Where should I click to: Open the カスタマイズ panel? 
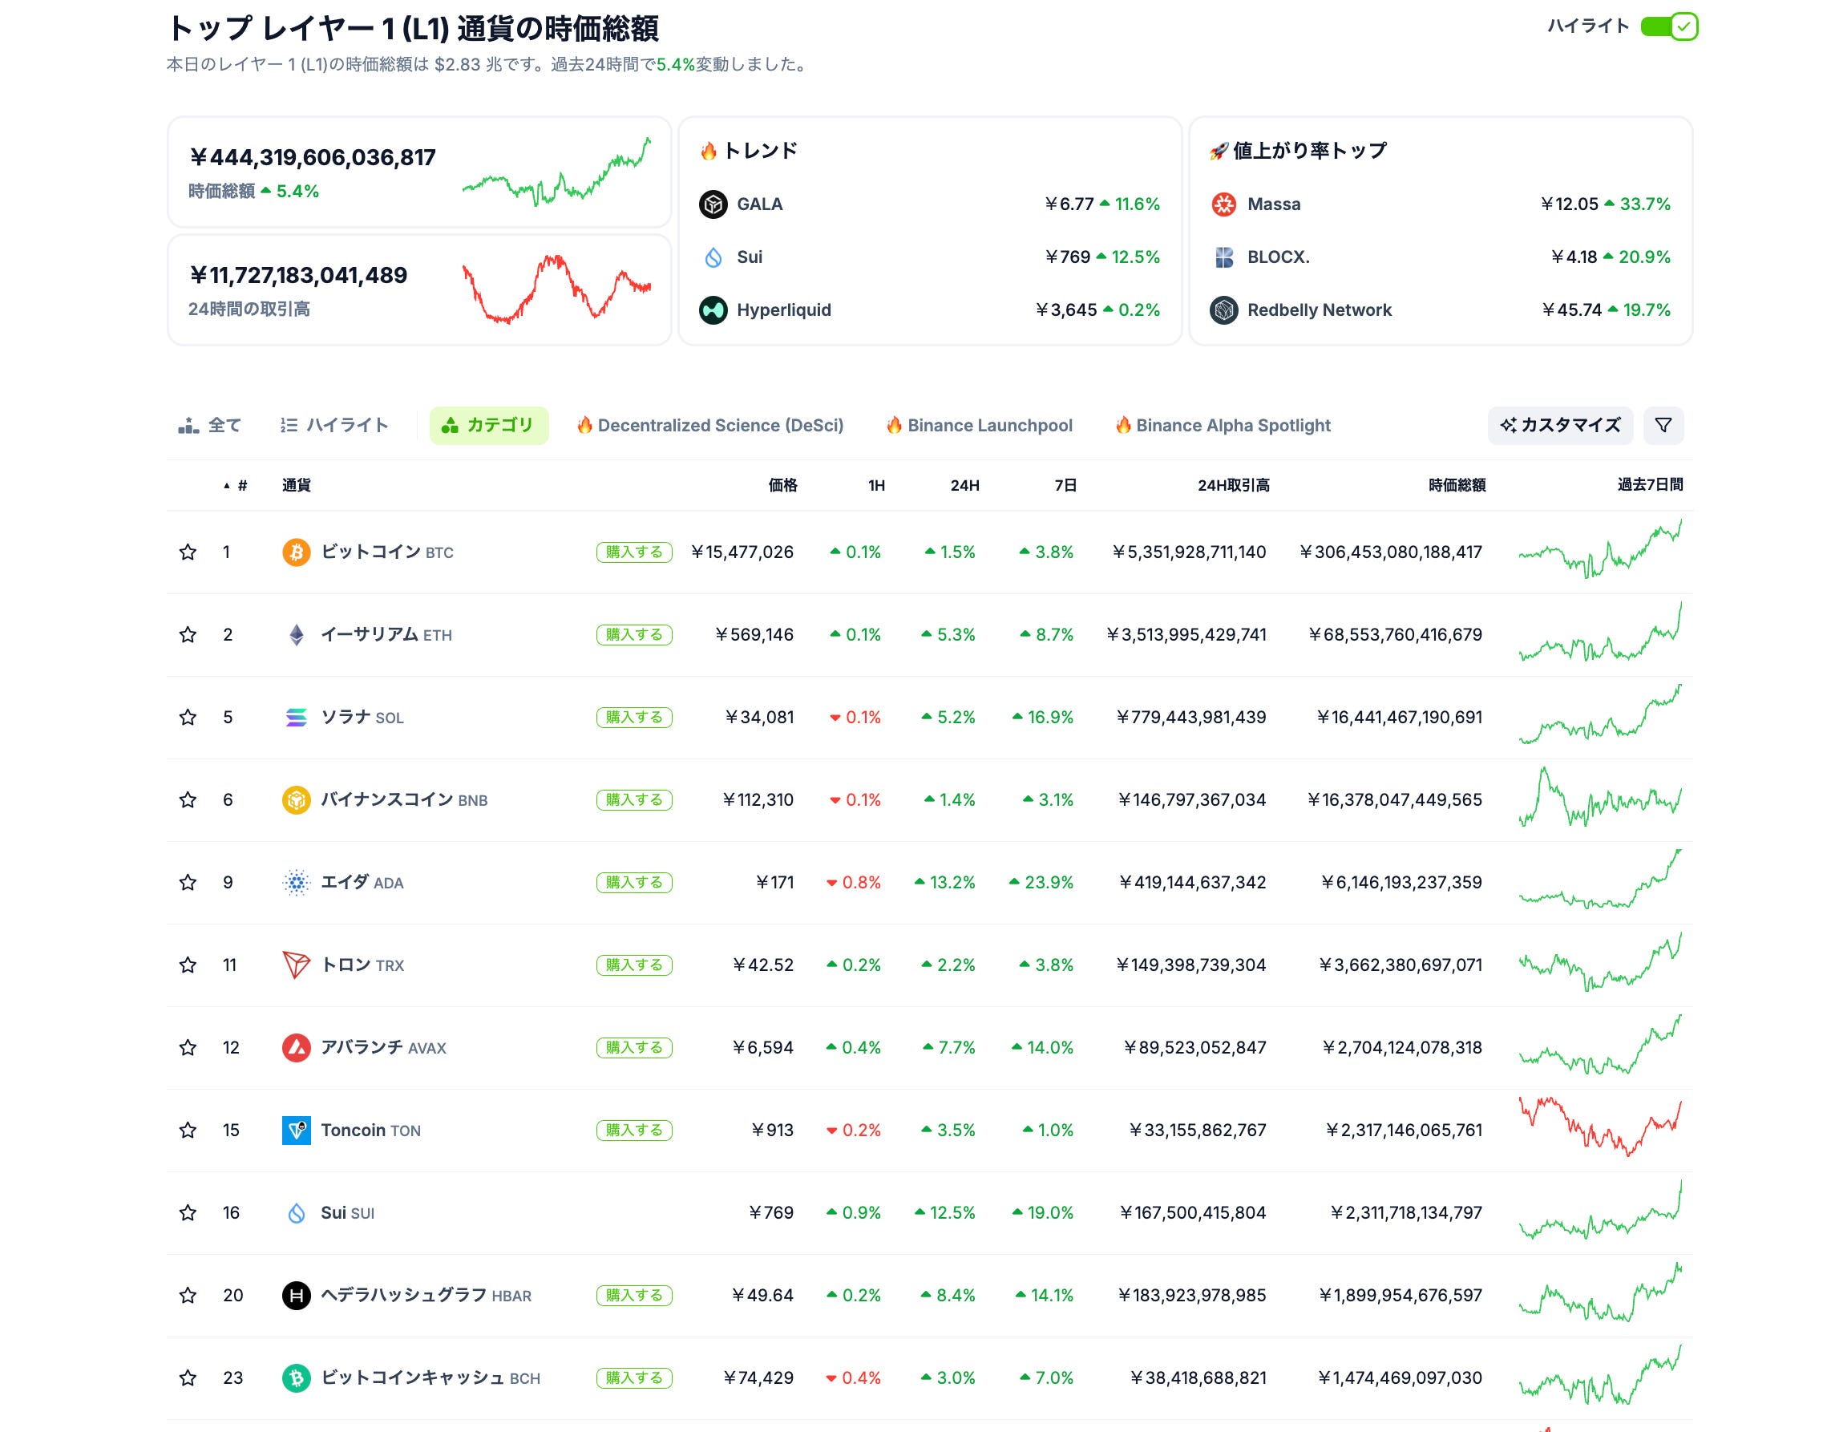pos(1559,425)
